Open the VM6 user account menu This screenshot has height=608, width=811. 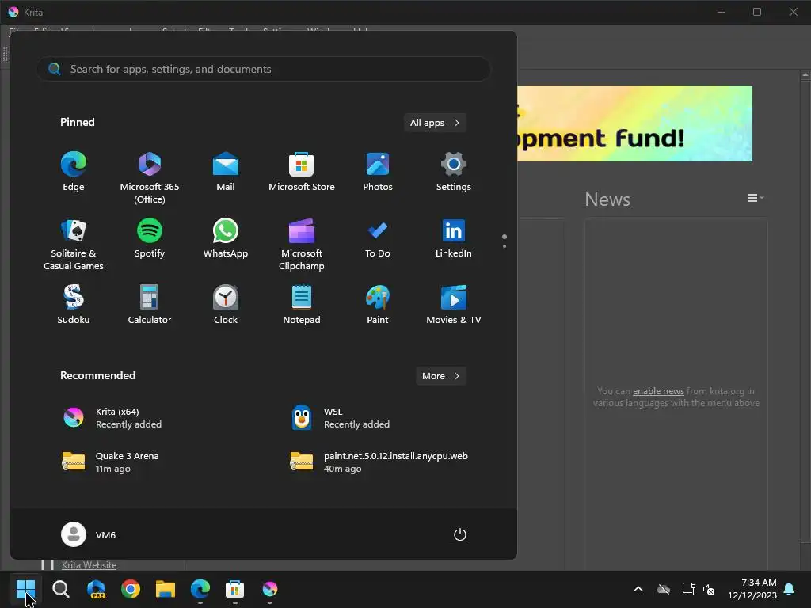(89, 534)
